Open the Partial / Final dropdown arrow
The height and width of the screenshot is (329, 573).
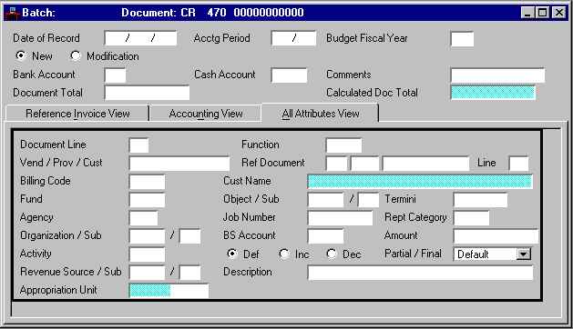(523, 254)
